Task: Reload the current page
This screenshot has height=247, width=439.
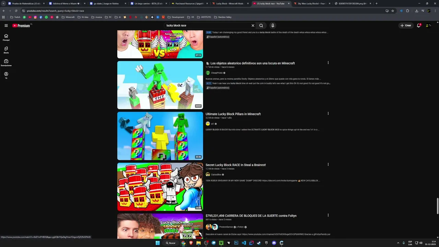Action: coord(16,11)
